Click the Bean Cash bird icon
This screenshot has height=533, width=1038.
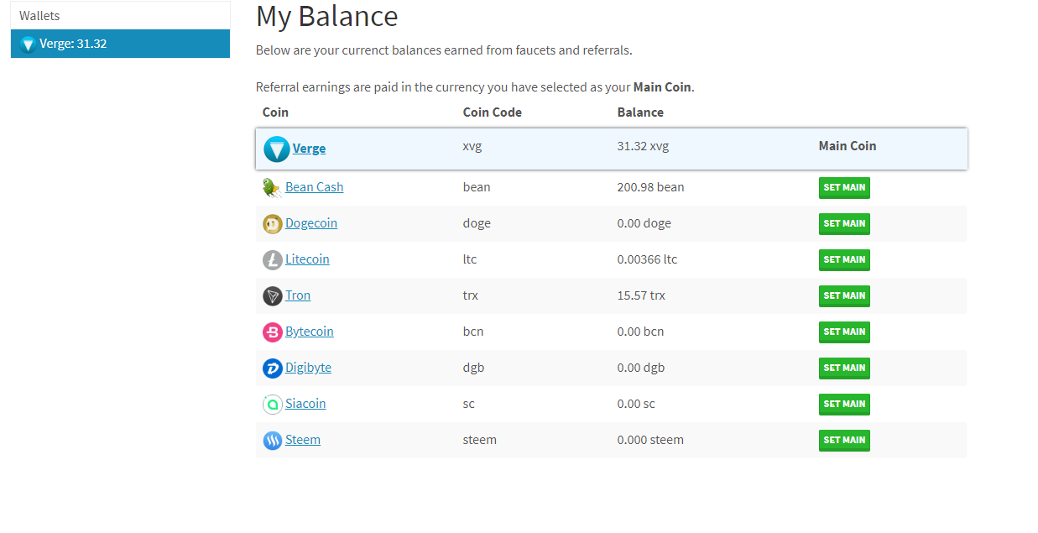[x=272, y=187]
